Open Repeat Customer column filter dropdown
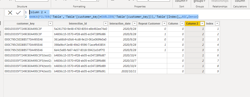The height and width of the screenshot is (97, 250). click(164, 23)
